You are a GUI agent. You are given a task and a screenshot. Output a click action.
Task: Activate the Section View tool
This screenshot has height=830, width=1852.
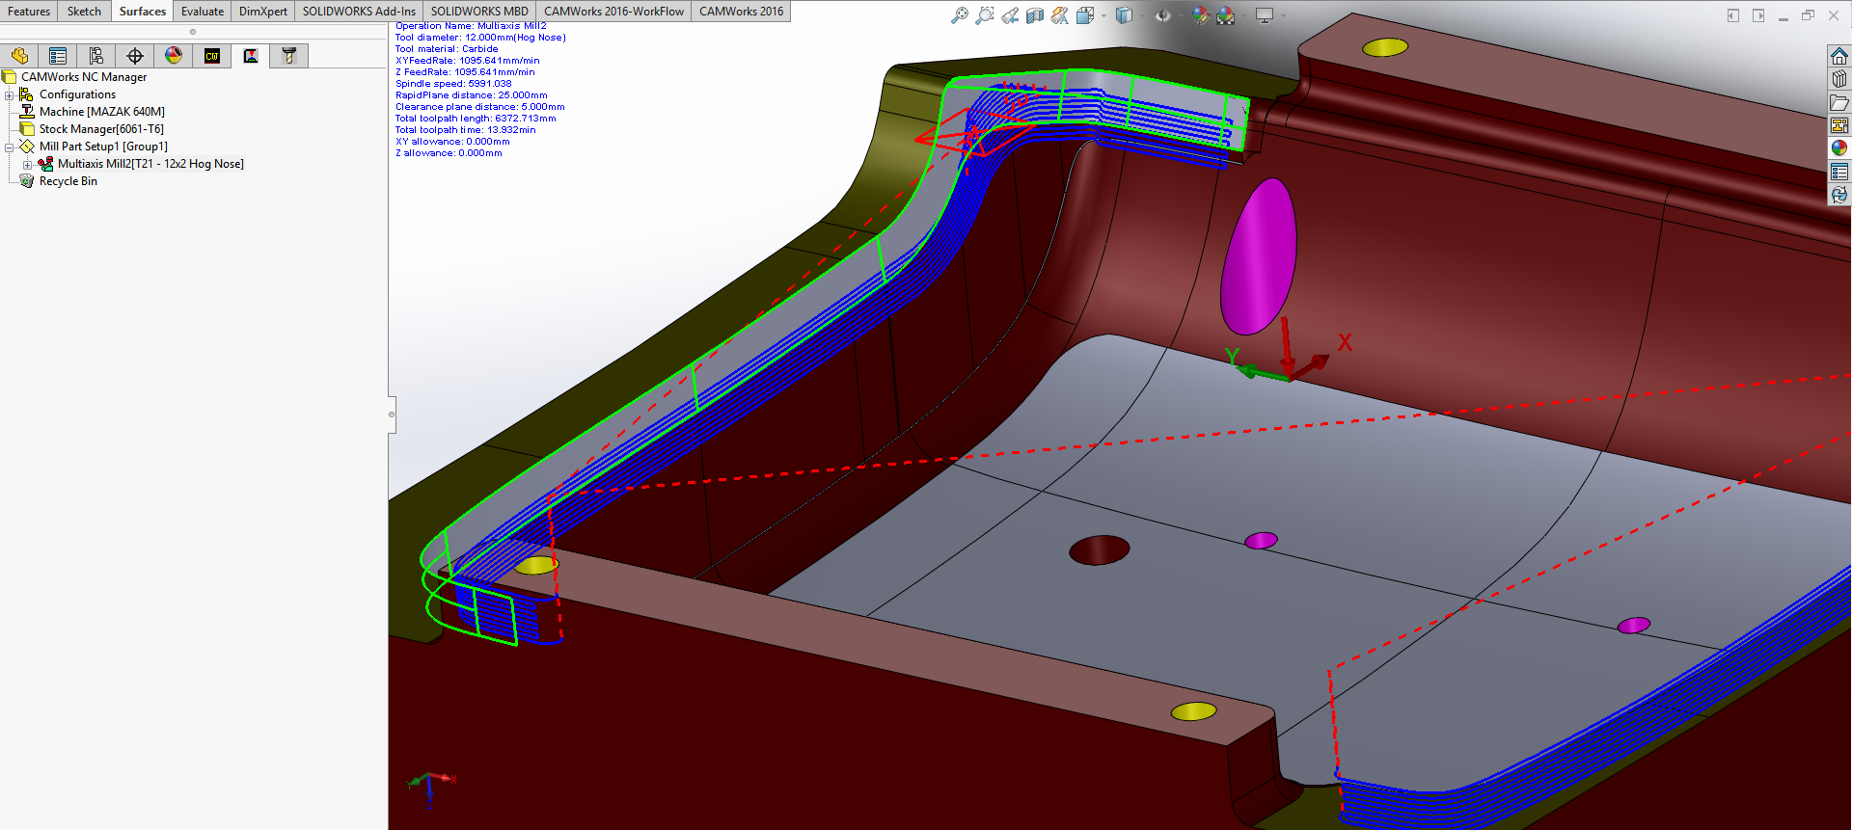coord(1035,15)
